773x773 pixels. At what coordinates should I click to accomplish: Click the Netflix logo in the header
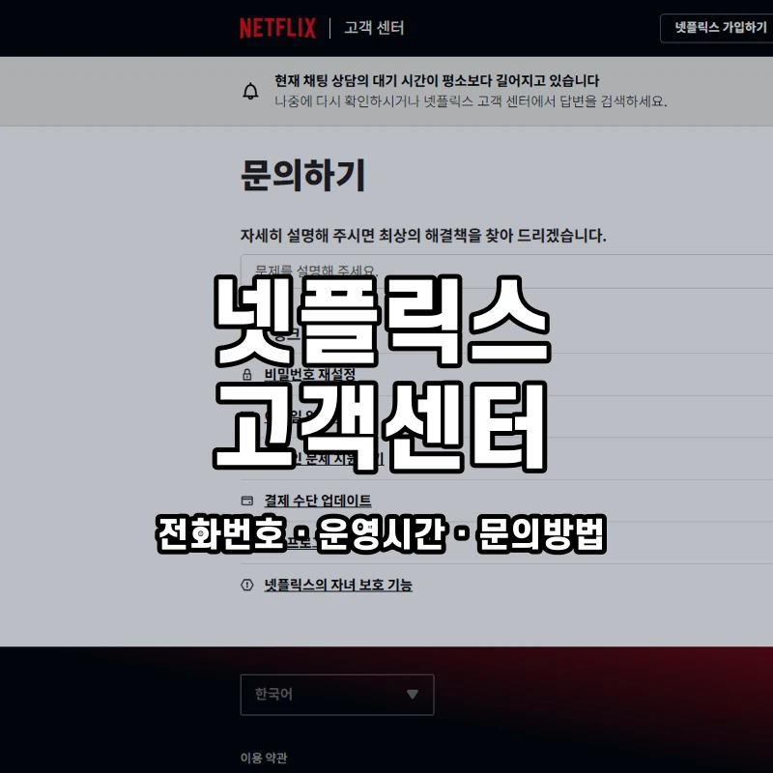pos(277,28)
